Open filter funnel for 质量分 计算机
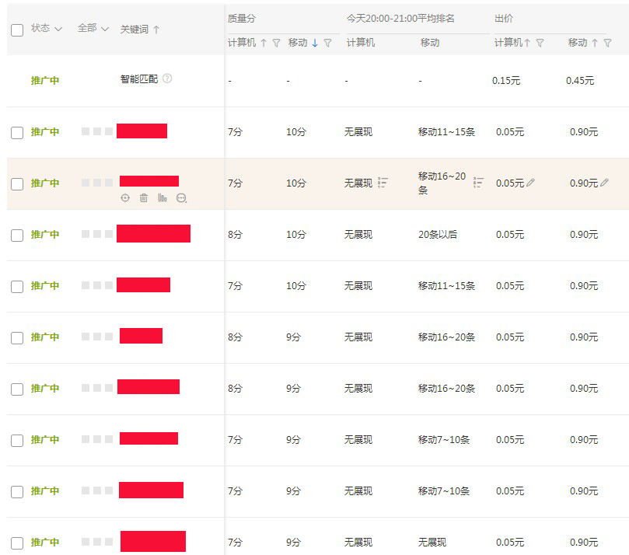 click(x=276, y=43)
